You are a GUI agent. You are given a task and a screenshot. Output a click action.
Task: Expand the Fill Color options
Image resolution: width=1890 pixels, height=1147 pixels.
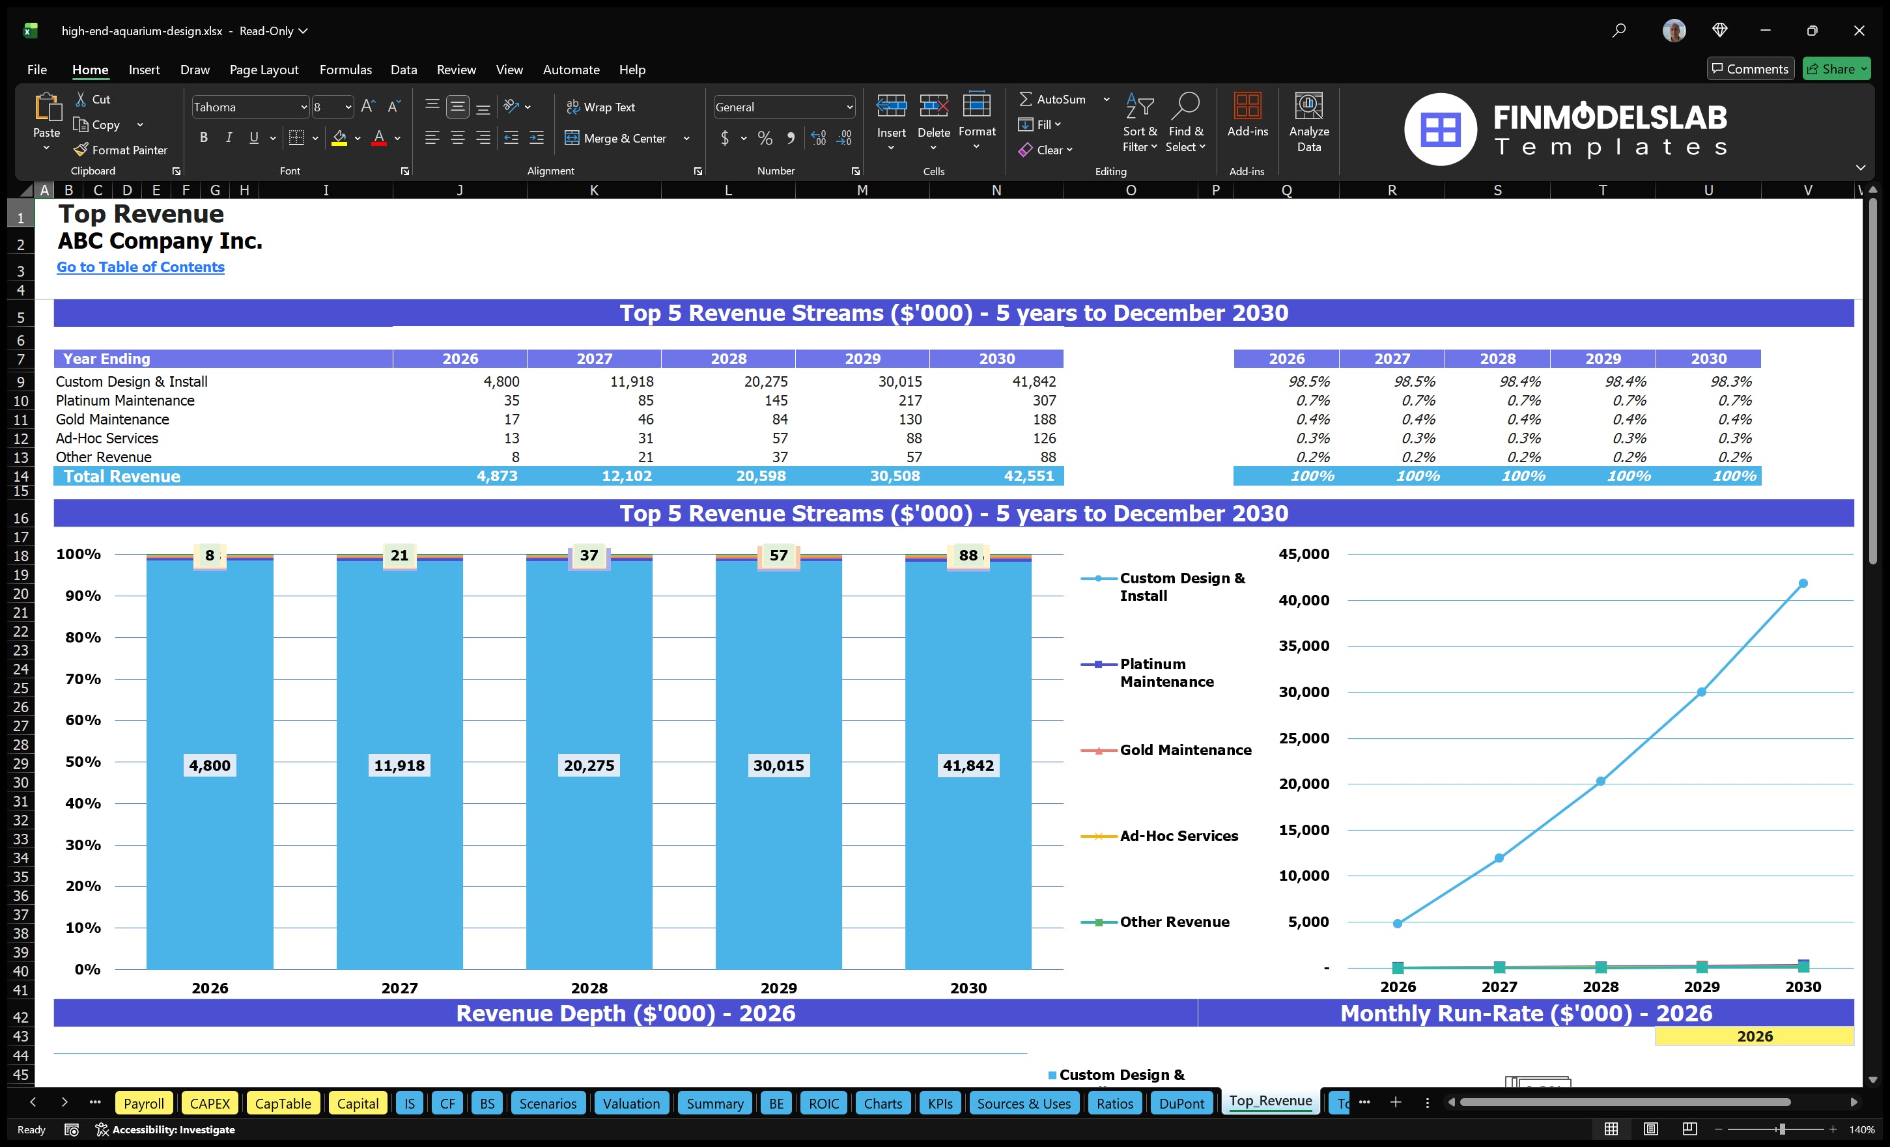tap(358, 139)
